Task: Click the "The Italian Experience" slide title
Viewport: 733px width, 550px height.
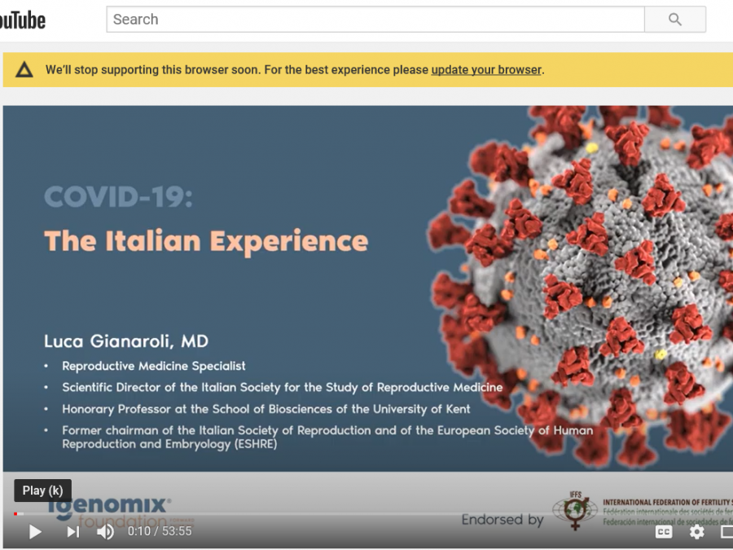Action: click(x=206, y=241)
